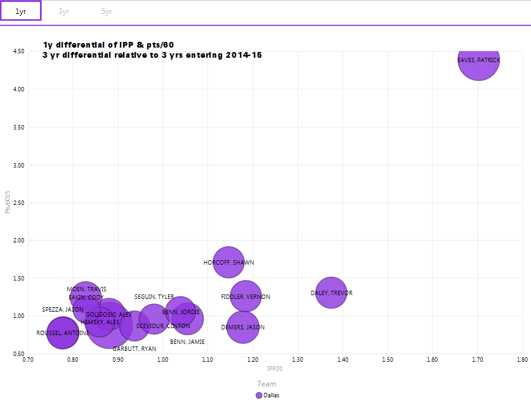The width and height of the screenshot is (531, 403).
Task: Select the Roussel, Antoine bubble
Action: point(62,333)
